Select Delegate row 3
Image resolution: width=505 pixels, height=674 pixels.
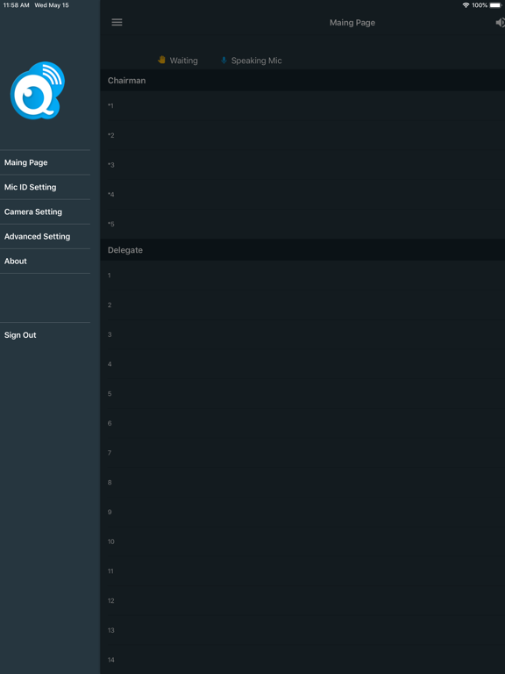pyautogui.click(x=302, y=334)
